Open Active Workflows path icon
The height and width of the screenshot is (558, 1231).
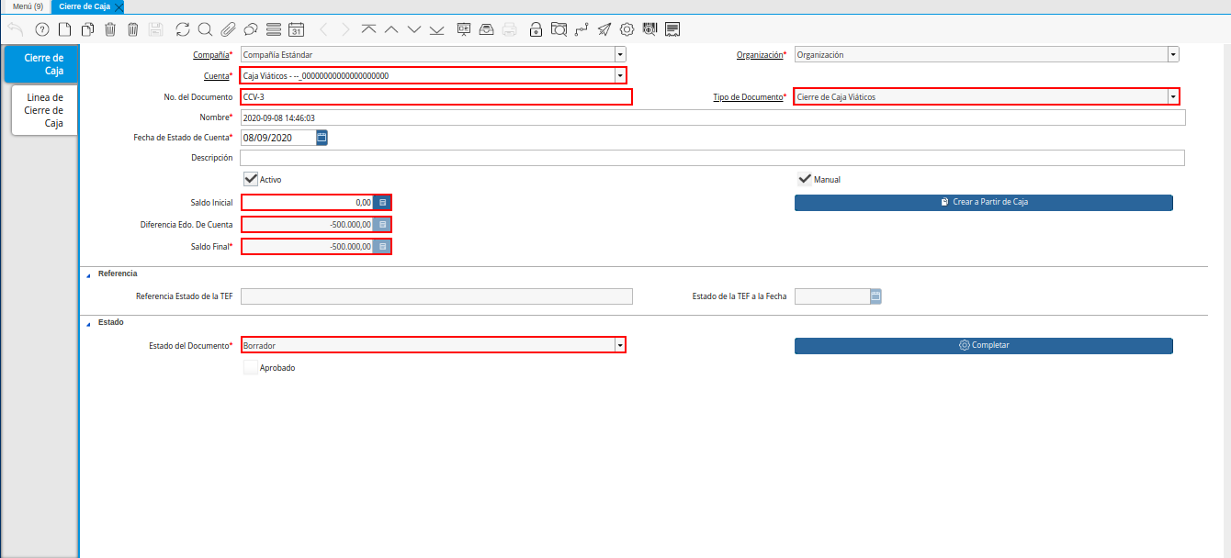(582, 29)
